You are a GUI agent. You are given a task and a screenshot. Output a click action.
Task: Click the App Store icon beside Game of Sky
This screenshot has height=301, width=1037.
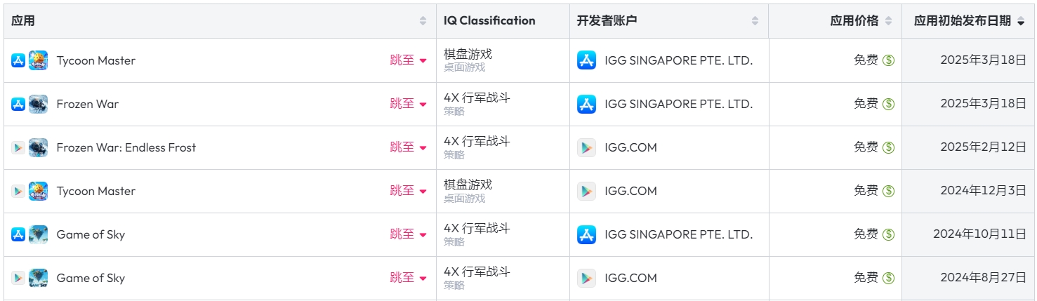pyautogui.click(x=18, y=234)
